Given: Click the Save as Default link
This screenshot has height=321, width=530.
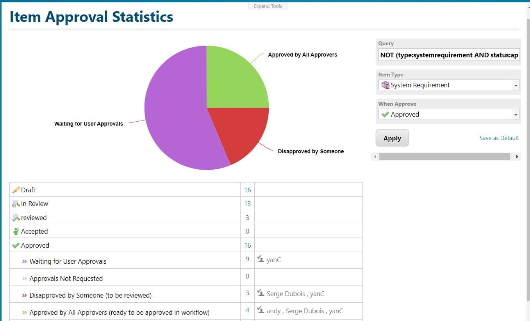Looking at the screenshot, I should coord(499,138).
